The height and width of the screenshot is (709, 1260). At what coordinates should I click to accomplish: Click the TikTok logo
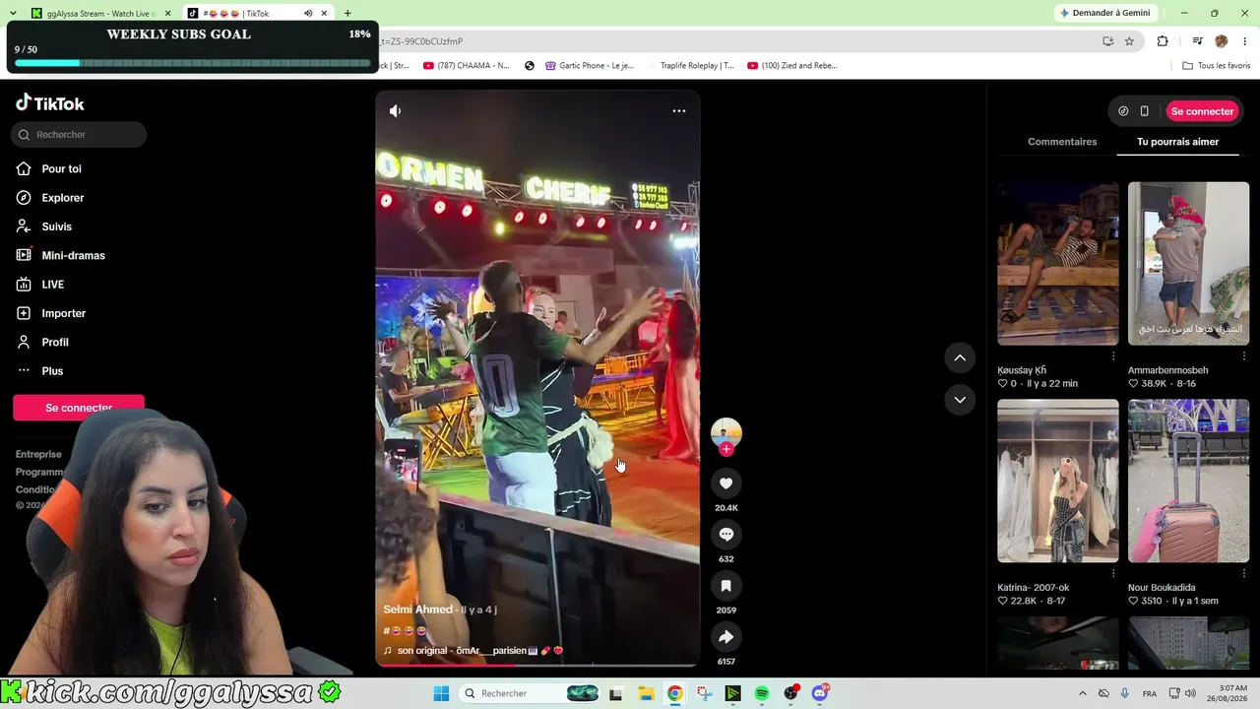tap(50, 103)
